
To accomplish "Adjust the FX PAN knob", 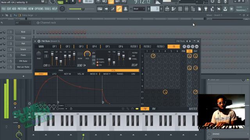I will (39, 54).
